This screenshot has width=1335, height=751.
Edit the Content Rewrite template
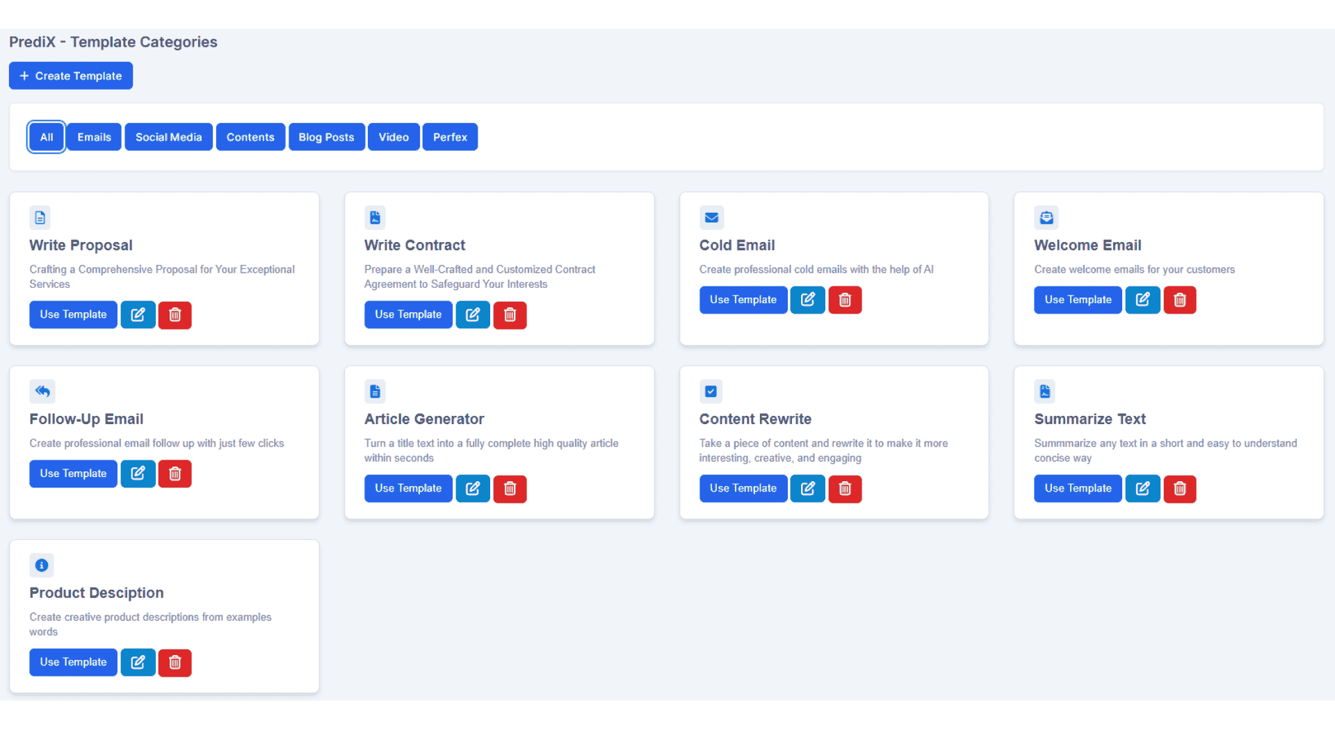[x=808, y=489]
